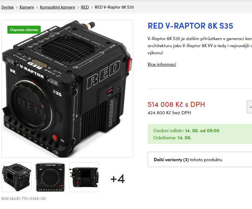
Task: Go to Kamery breadcrumb category
Action: (x=27, y=7)
